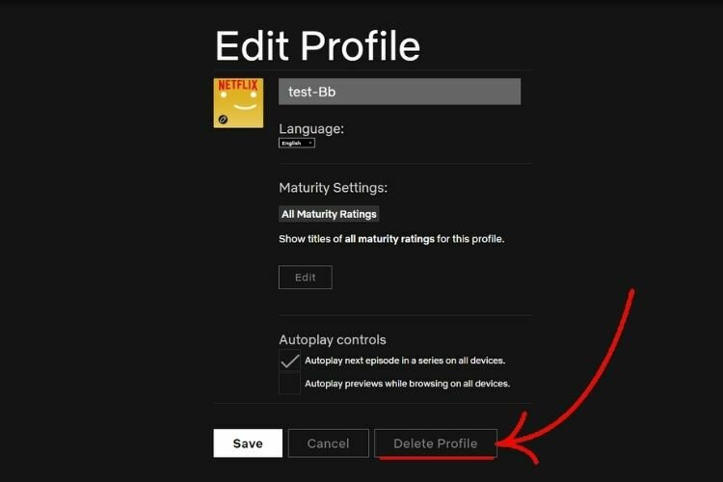Image resolution: width=723 pixels, height=482 pixels.
Task: Click the Maturity Settings: label
Action: pyautogui.click(x=333, y=188)
